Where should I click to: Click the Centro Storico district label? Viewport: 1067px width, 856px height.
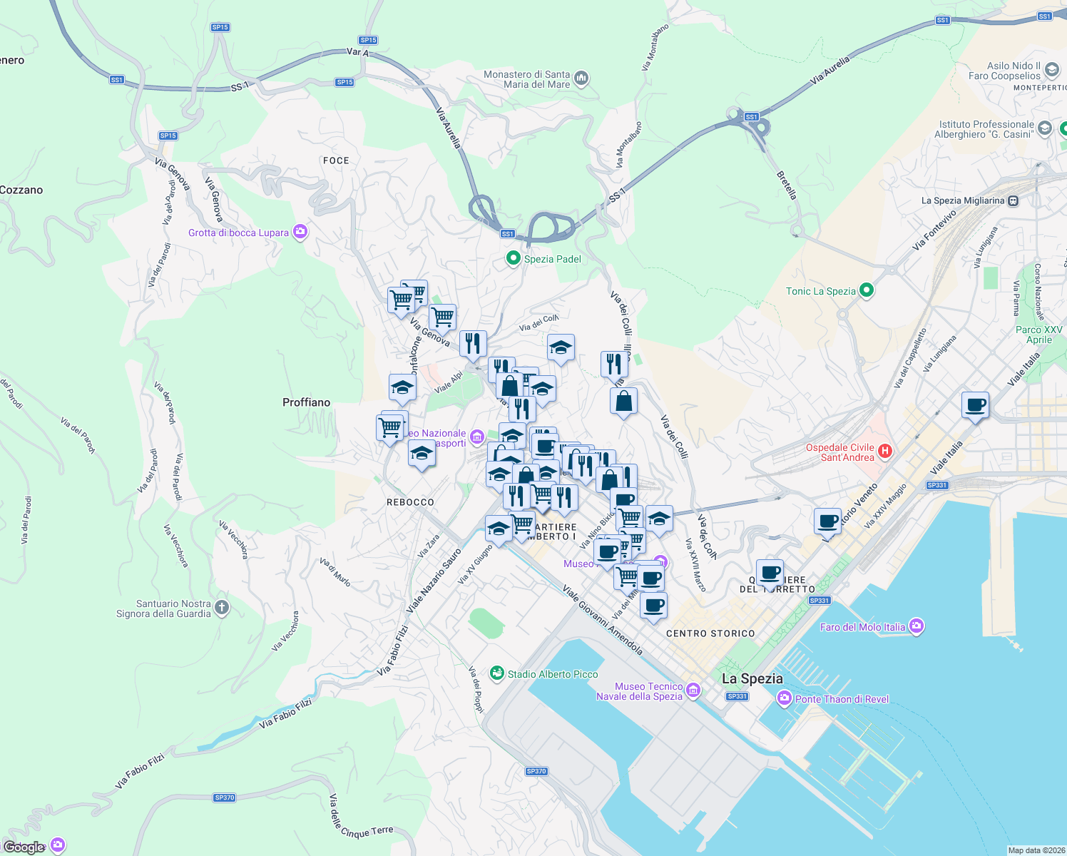710,633
